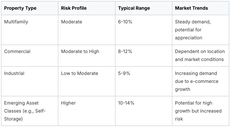Select the Typical Range column header
Screen dimensions: 230x127
[134, 8]
